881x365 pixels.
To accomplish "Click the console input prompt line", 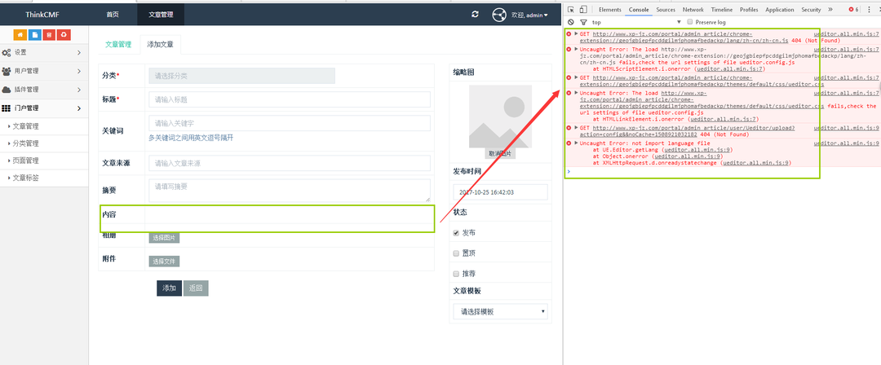I will tap(721, 171).
